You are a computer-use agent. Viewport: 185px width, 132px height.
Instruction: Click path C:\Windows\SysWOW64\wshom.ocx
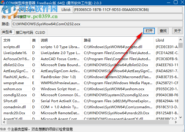point(114,89)
